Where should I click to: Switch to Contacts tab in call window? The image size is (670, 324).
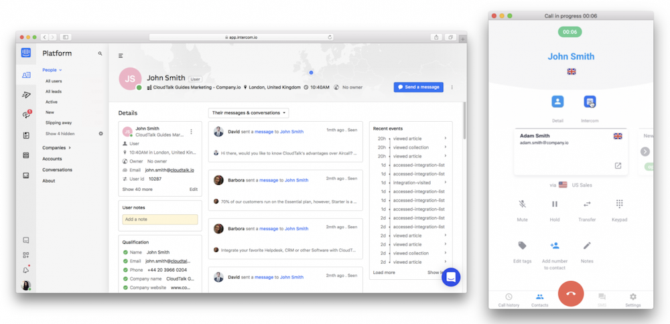tap(539, 300)
